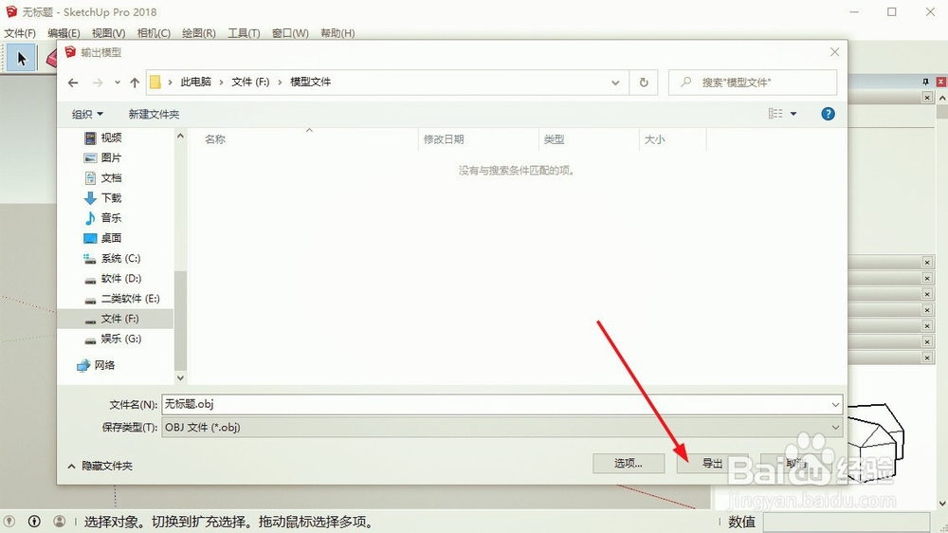Open the 组织 dropdown menu
The width and height of the screenshot is (948, 533).
[x=87, y=114]
